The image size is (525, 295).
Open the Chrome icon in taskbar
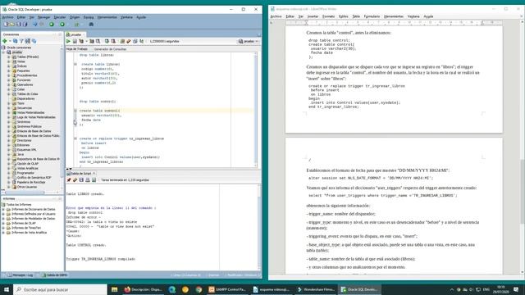(199, 289)
